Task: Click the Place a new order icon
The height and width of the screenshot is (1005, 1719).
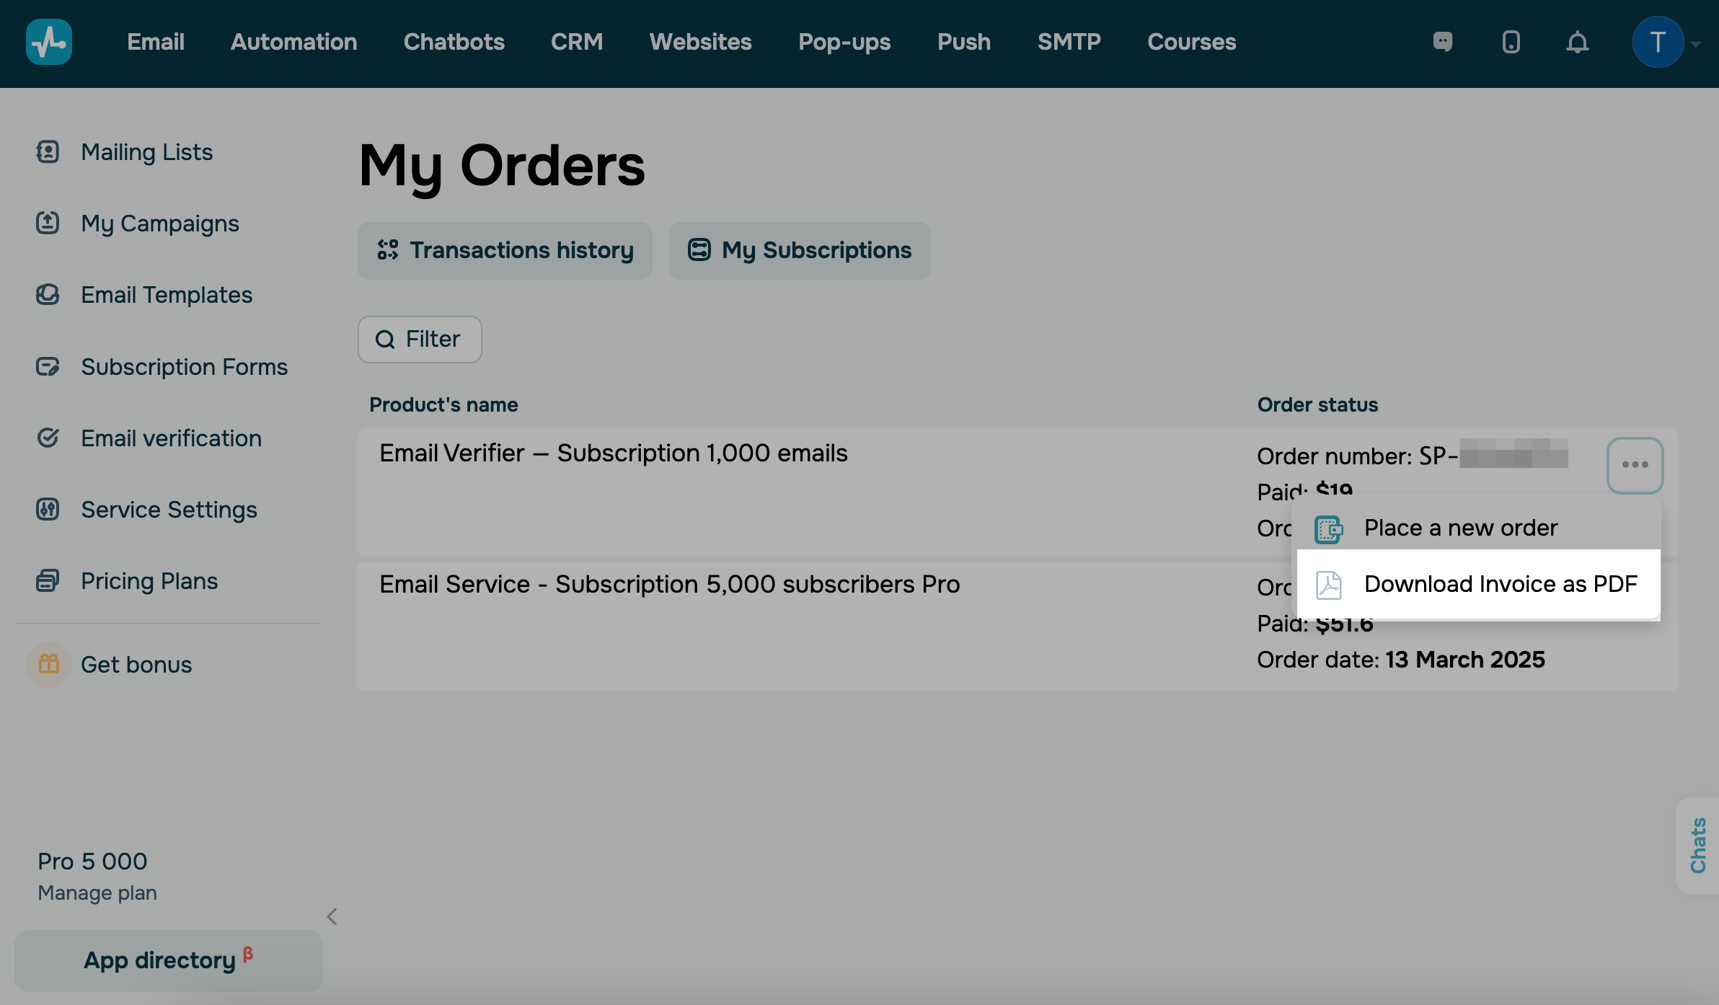Action: (1328, 529)
